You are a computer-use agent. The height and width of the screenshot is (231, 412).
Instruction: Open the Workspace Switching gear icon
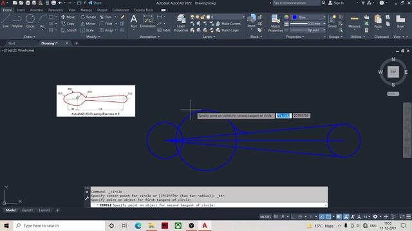[375, 217]
